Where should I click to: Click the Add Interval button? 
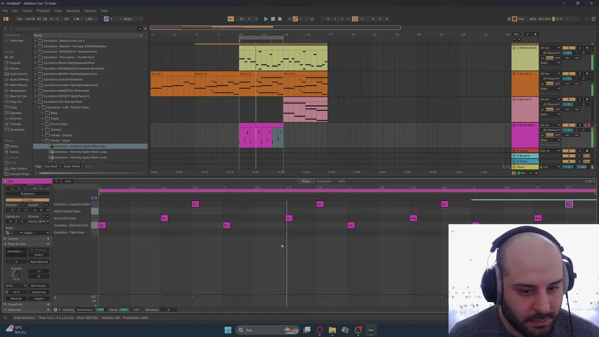coord(39,262)
